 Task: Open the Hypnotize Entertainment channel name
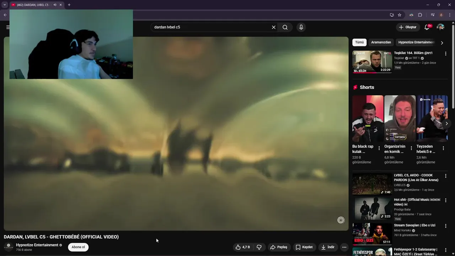37,245
